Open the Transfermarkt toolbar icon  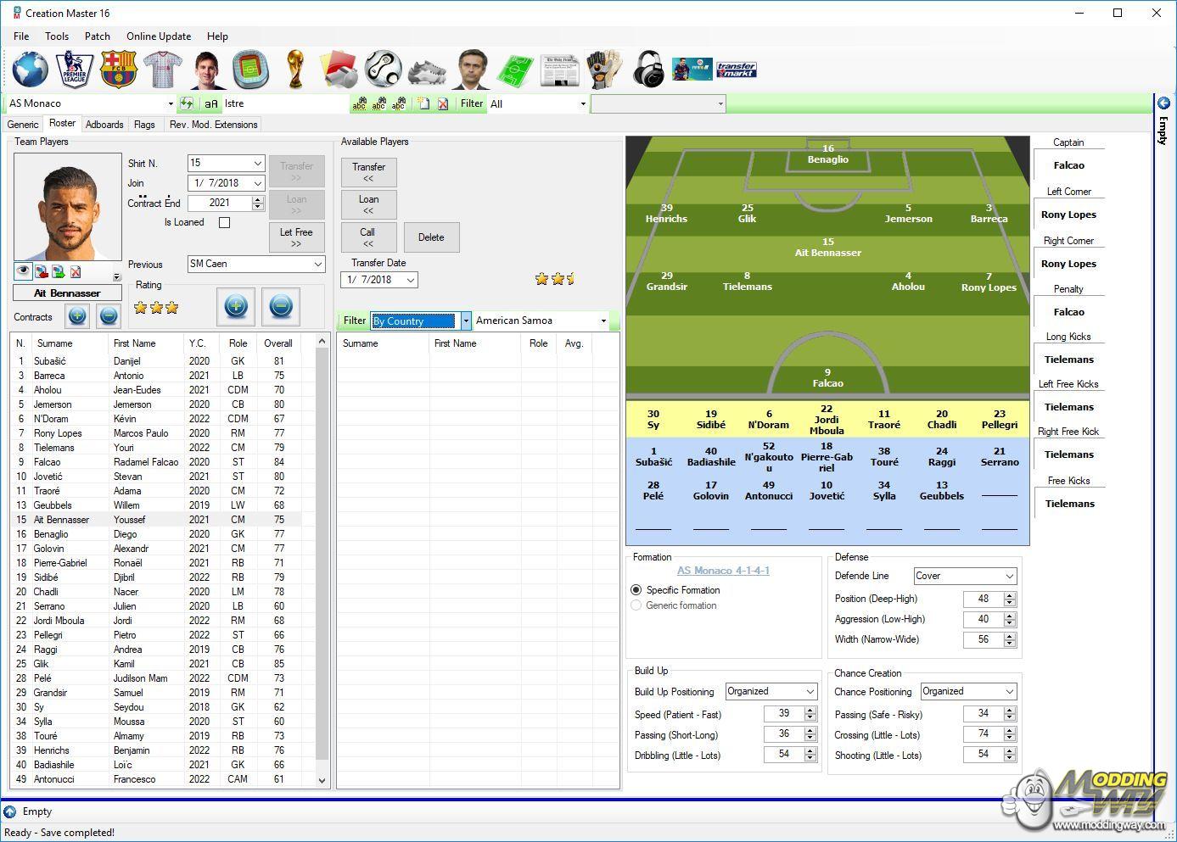[x=736, y=70]
